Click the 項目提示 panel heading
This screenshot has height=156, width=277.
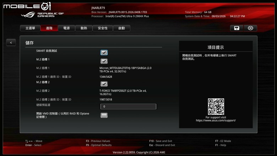(x=216, y=47)
